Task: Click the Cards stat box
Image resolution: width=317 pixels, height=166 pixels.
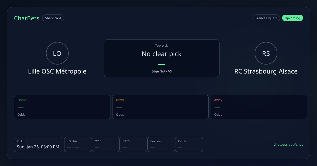Action: (x=189, y=144)
